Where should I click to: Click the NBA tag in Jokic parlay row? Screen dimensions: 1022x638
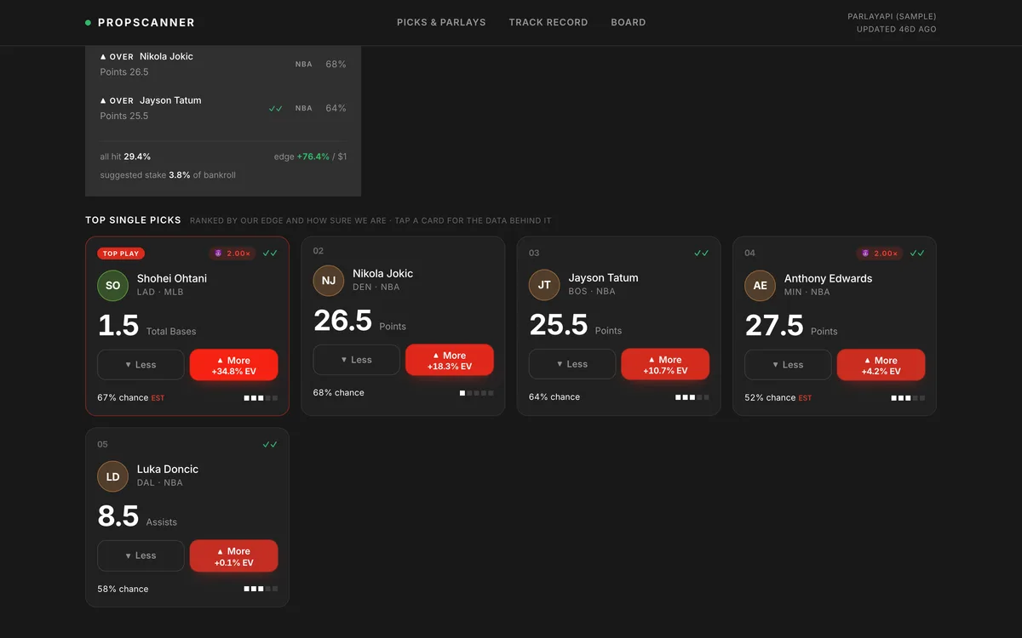click(304, 65)
